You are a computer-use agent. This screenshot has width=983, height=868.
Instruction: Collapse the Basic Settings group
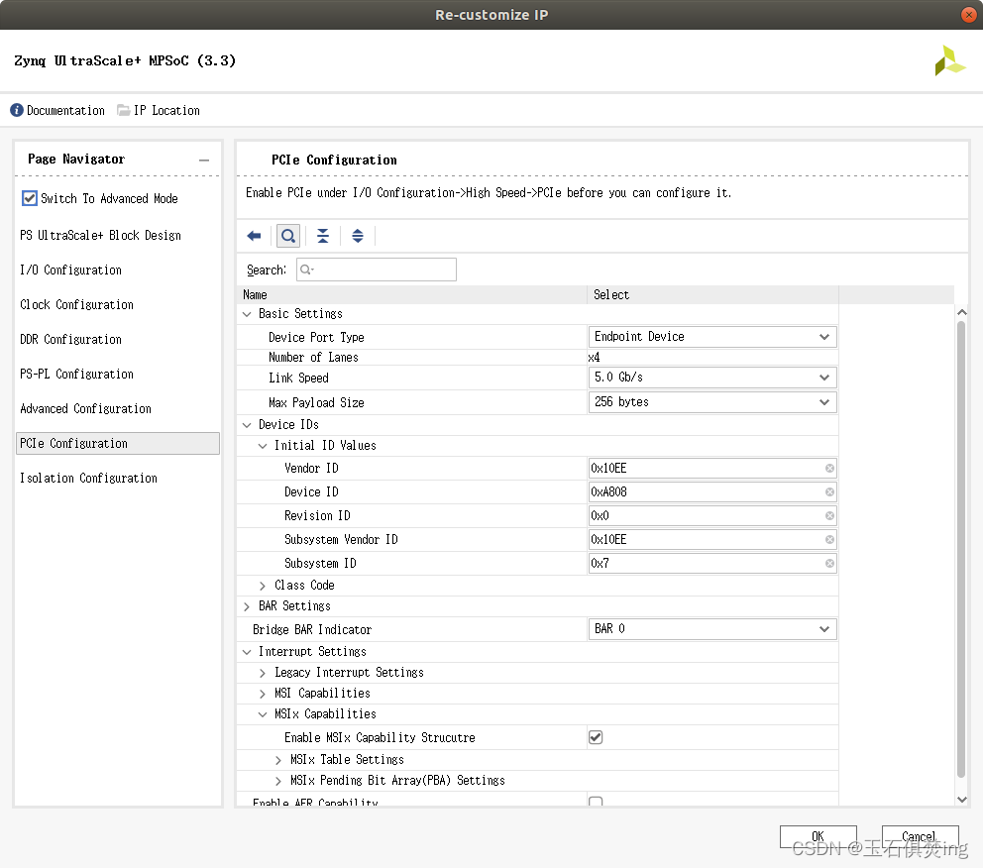247,314
